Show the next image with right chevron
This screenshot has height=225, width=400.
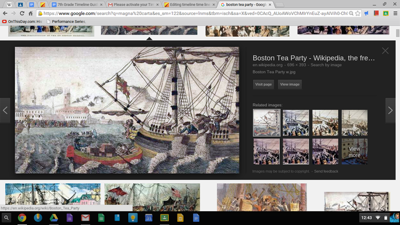coord(390,110)
